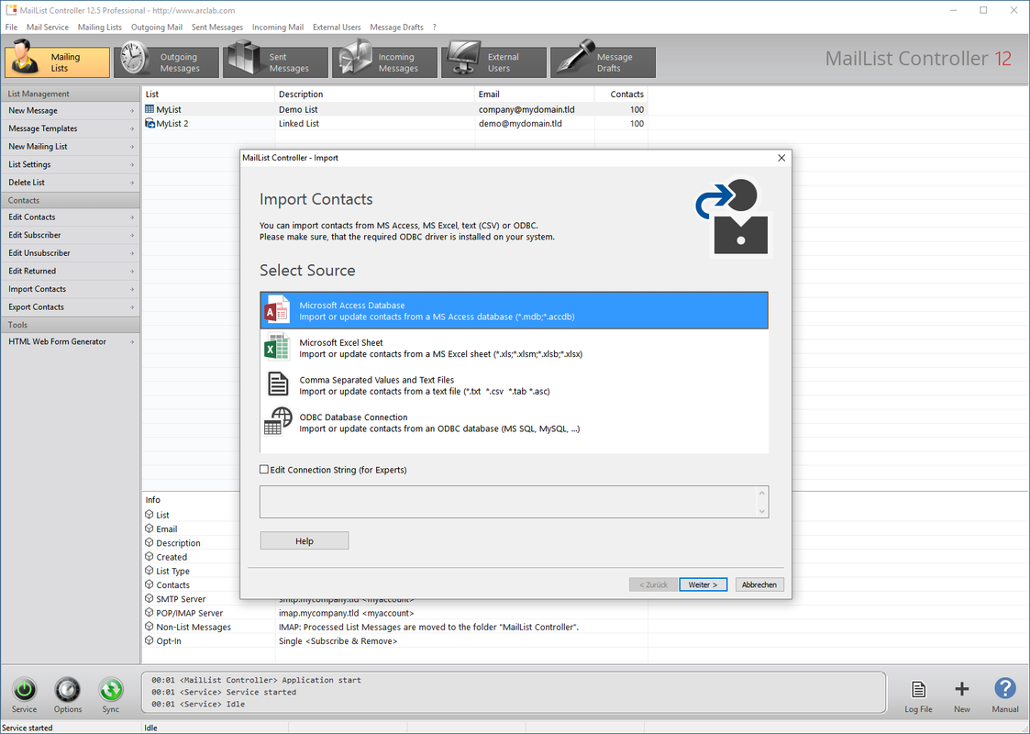
Task: Open the Mailing Lists menu
Action: [100, 27]
